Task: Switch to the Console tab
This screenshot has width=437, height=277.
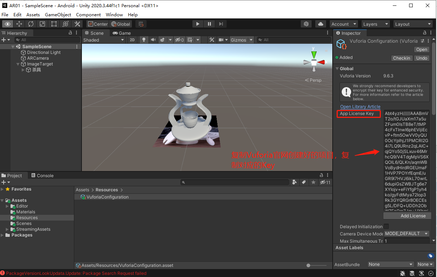Action: click(x=42, y=175)
